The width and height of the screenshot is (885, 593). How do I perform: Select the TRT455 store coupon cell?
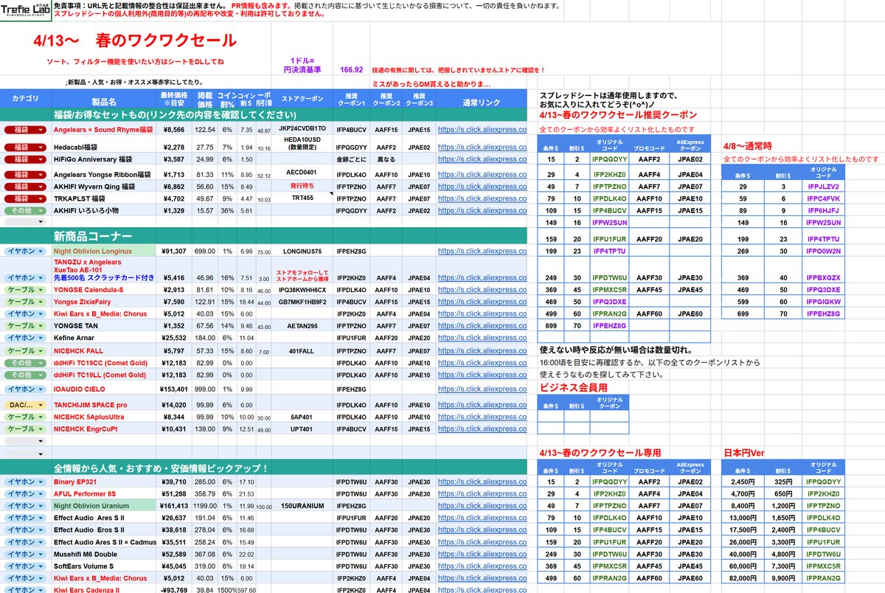[302, 198]
